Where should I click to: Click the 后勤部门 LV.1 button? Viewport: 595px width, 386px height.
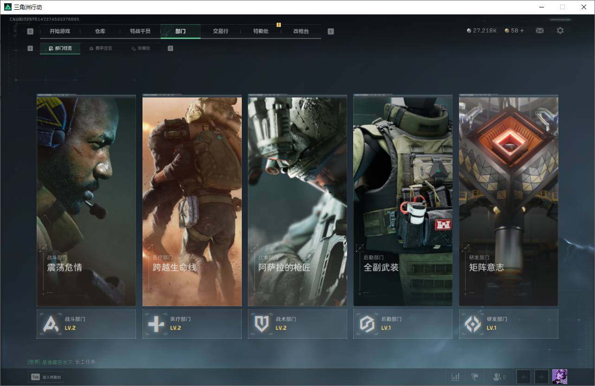[402, 324]
